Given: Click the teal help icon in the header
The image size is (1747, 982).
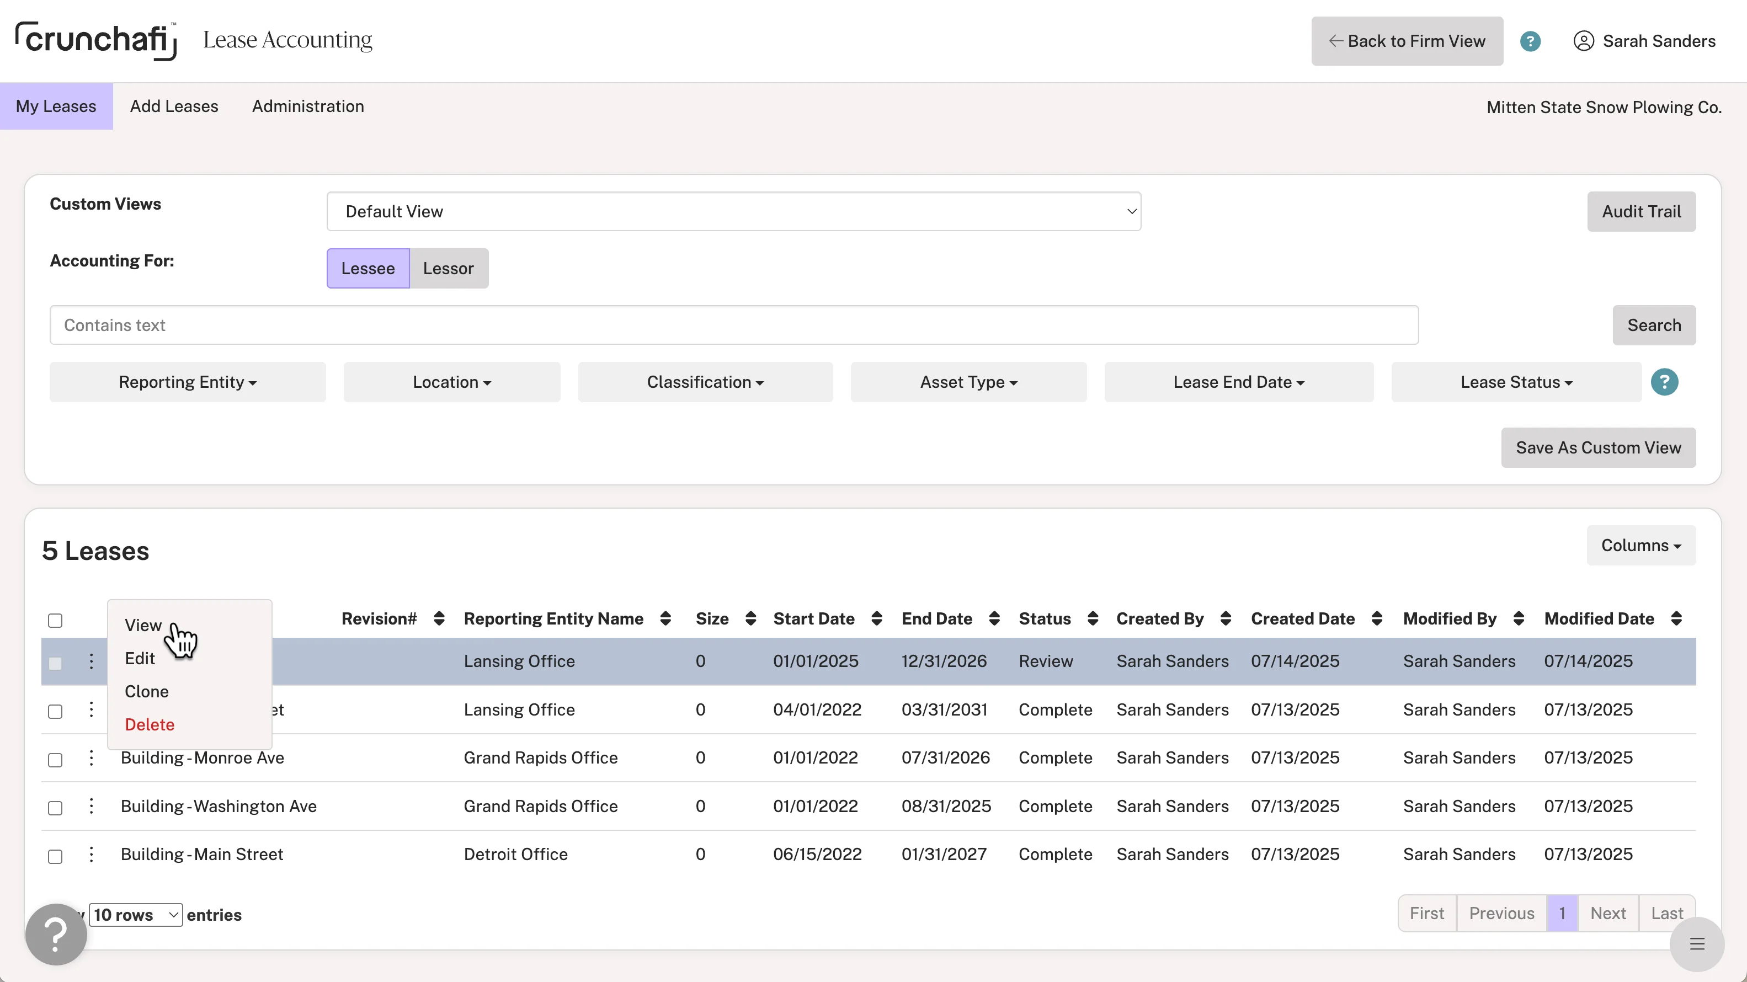Looking at the screenshot, I should coord(1530,41).
